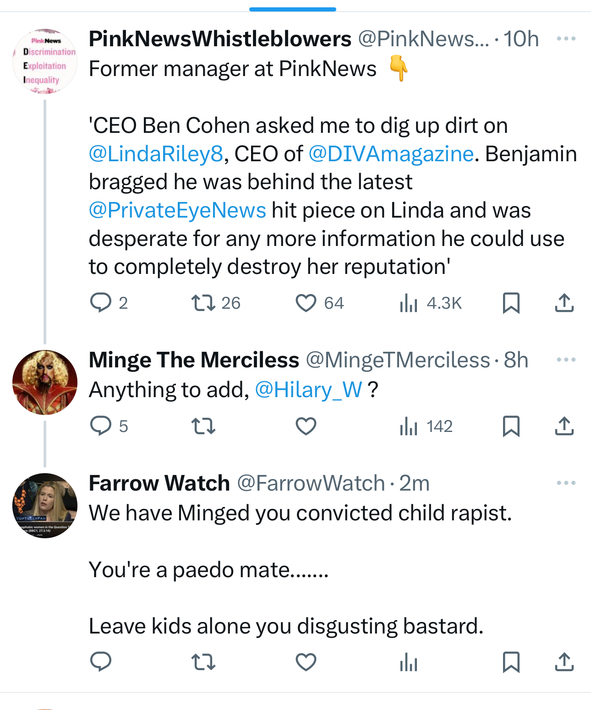Open the @DIVAmagazine mention link
The image size is (591, 710).
tap(391, 154)
